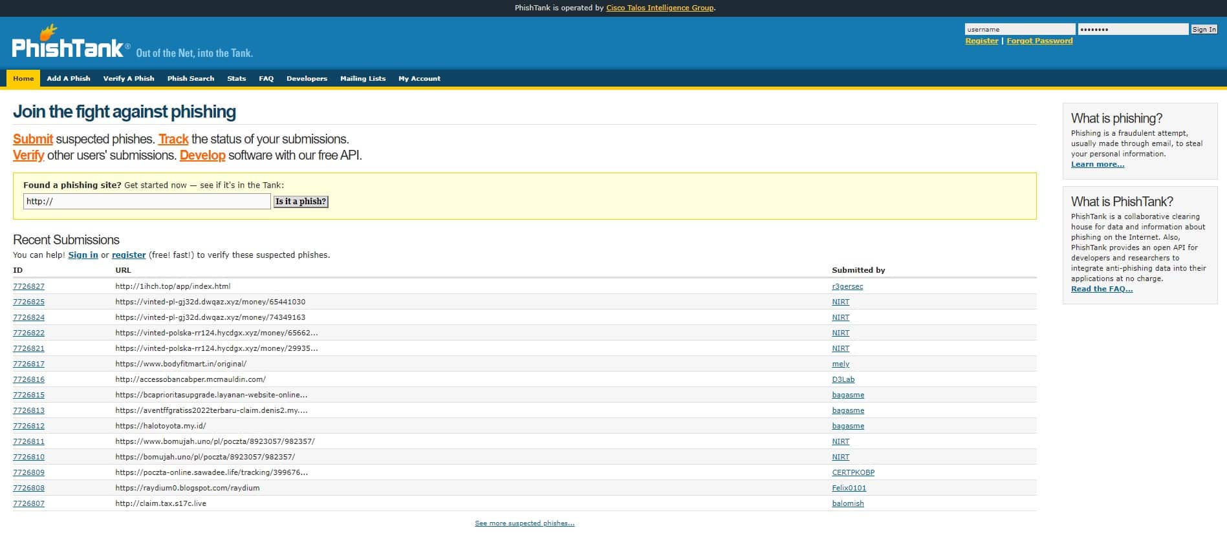Click the username input field
Image resolution: width=1227 pixels, height=537 pixels.
[x=1019, y=29]
